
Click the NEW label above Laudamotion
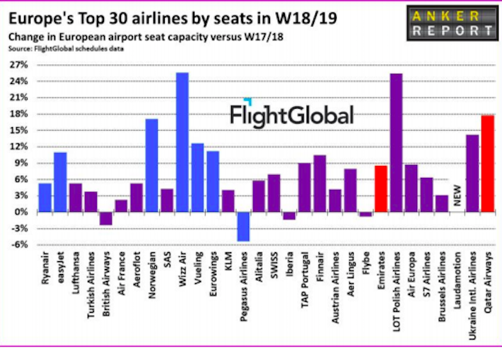(x=457, y=196)
